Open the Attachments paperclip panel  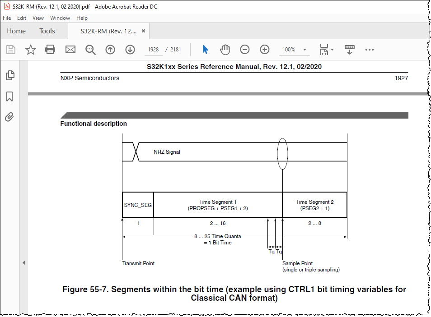[10, 117]
